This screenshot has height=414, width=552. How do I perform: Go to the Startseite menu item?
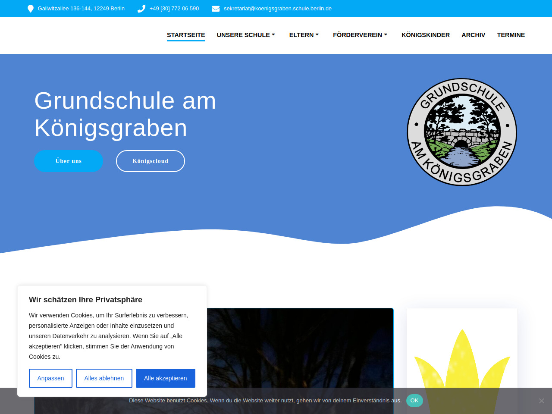click(186, 35)
